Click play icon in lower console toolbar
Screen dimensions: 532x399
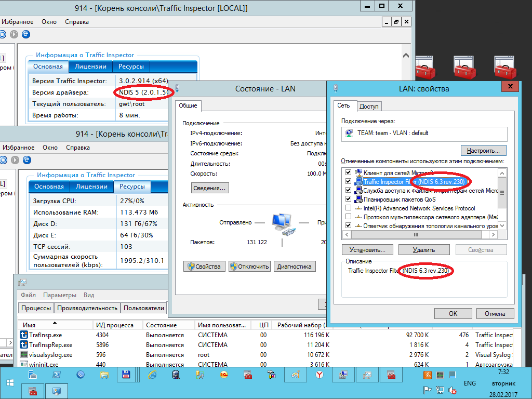click(x=15, y=160)
